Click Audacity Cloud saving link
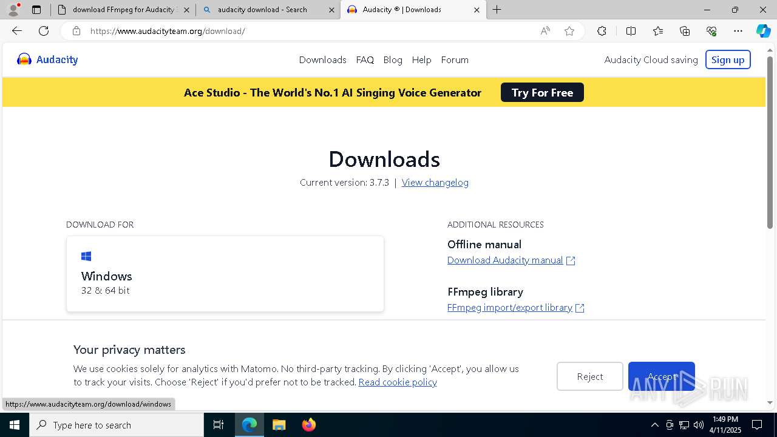This screenshot has height=437, width=777. pos(651,59)
